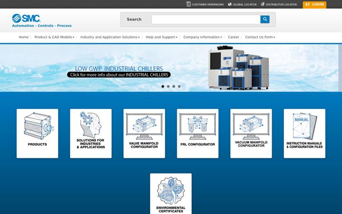Click the orange Login button

(x=314, y=4)
